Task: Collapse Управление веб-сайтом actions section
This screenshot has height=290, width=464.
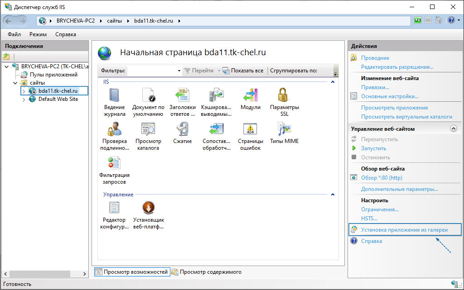Action: tap(453, 128)
